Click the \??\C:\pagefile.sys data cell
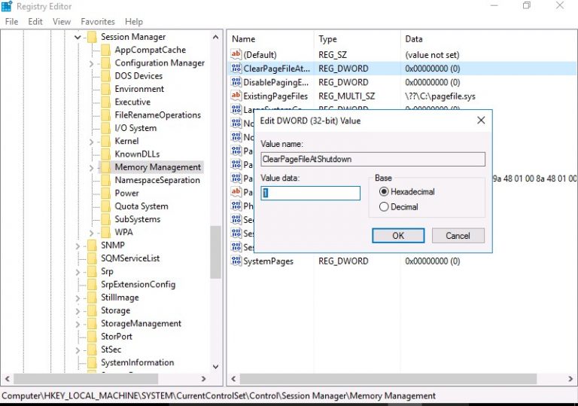 pyautogui.click(x=440, y=96)
